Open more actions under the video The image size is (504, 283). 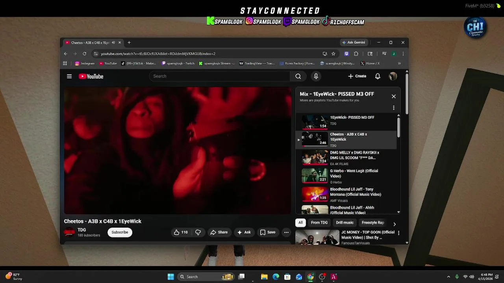click(x=286, y=232)
